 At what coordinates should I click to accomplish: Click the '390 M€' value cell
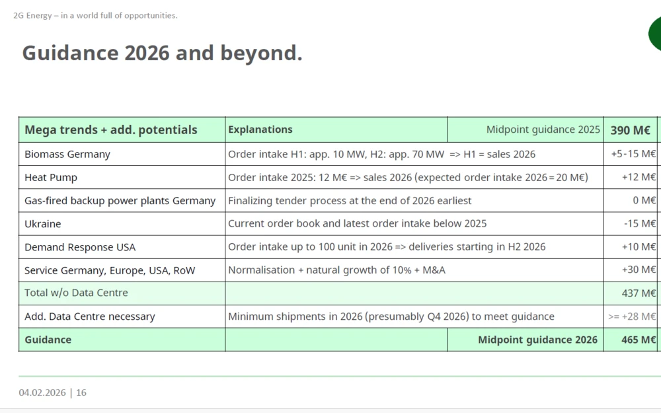coord(631,130)
